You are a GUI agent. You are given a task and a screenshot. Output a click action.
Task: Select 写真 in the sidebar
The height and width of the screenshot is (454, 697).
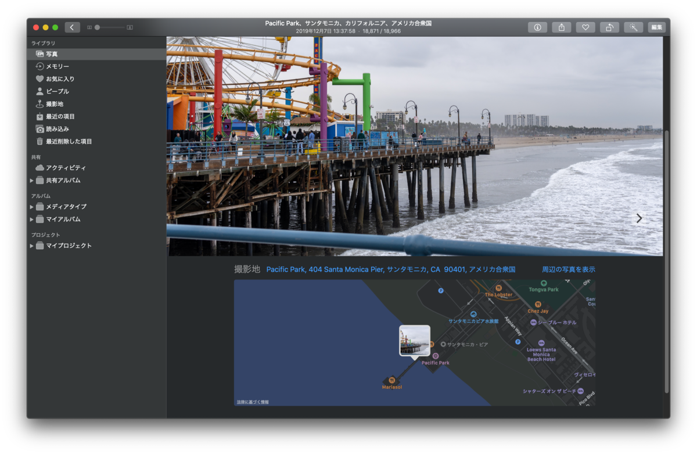(x=96, y=54)
